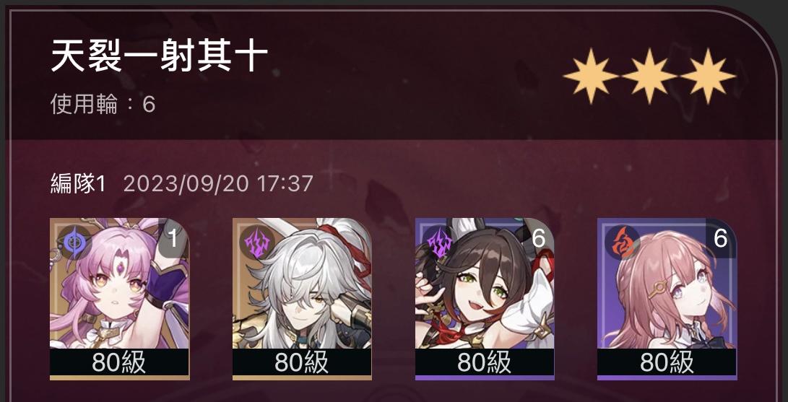The image size is (788, 402).
Task: Click the first gold star rating
Action: (591, 77)
